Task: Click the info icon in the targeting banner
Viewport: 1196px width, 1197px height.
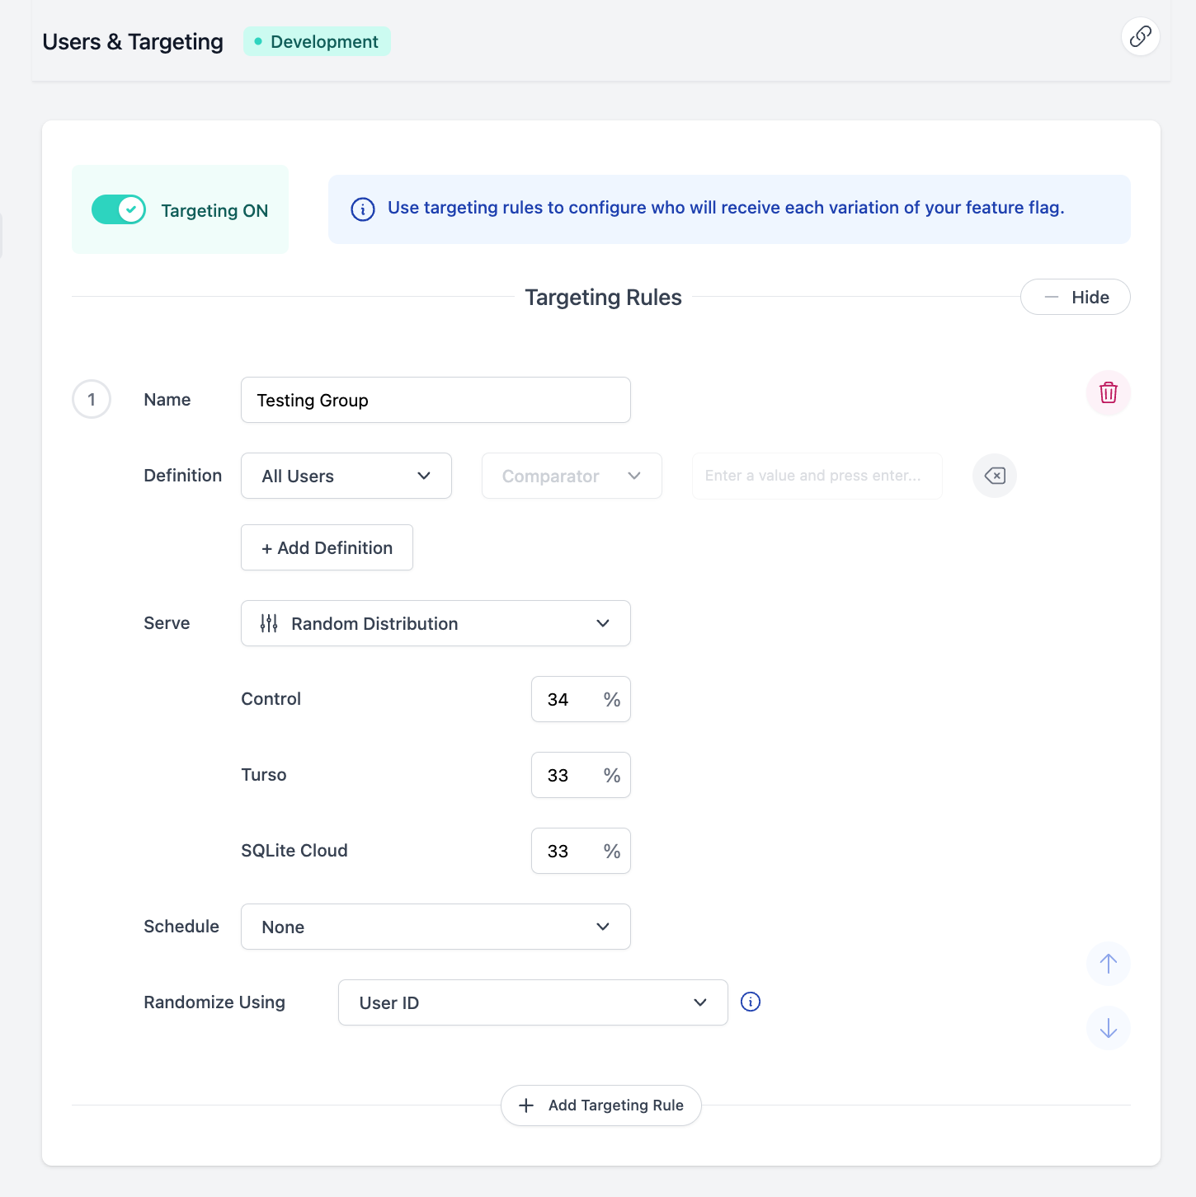Action: point(363,209)
